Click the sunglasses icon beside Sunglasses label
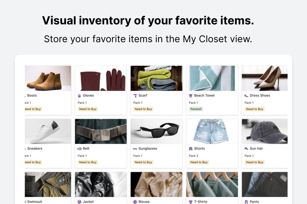The height and width of the screenshot is (204, 307). (x=135, y=149)
